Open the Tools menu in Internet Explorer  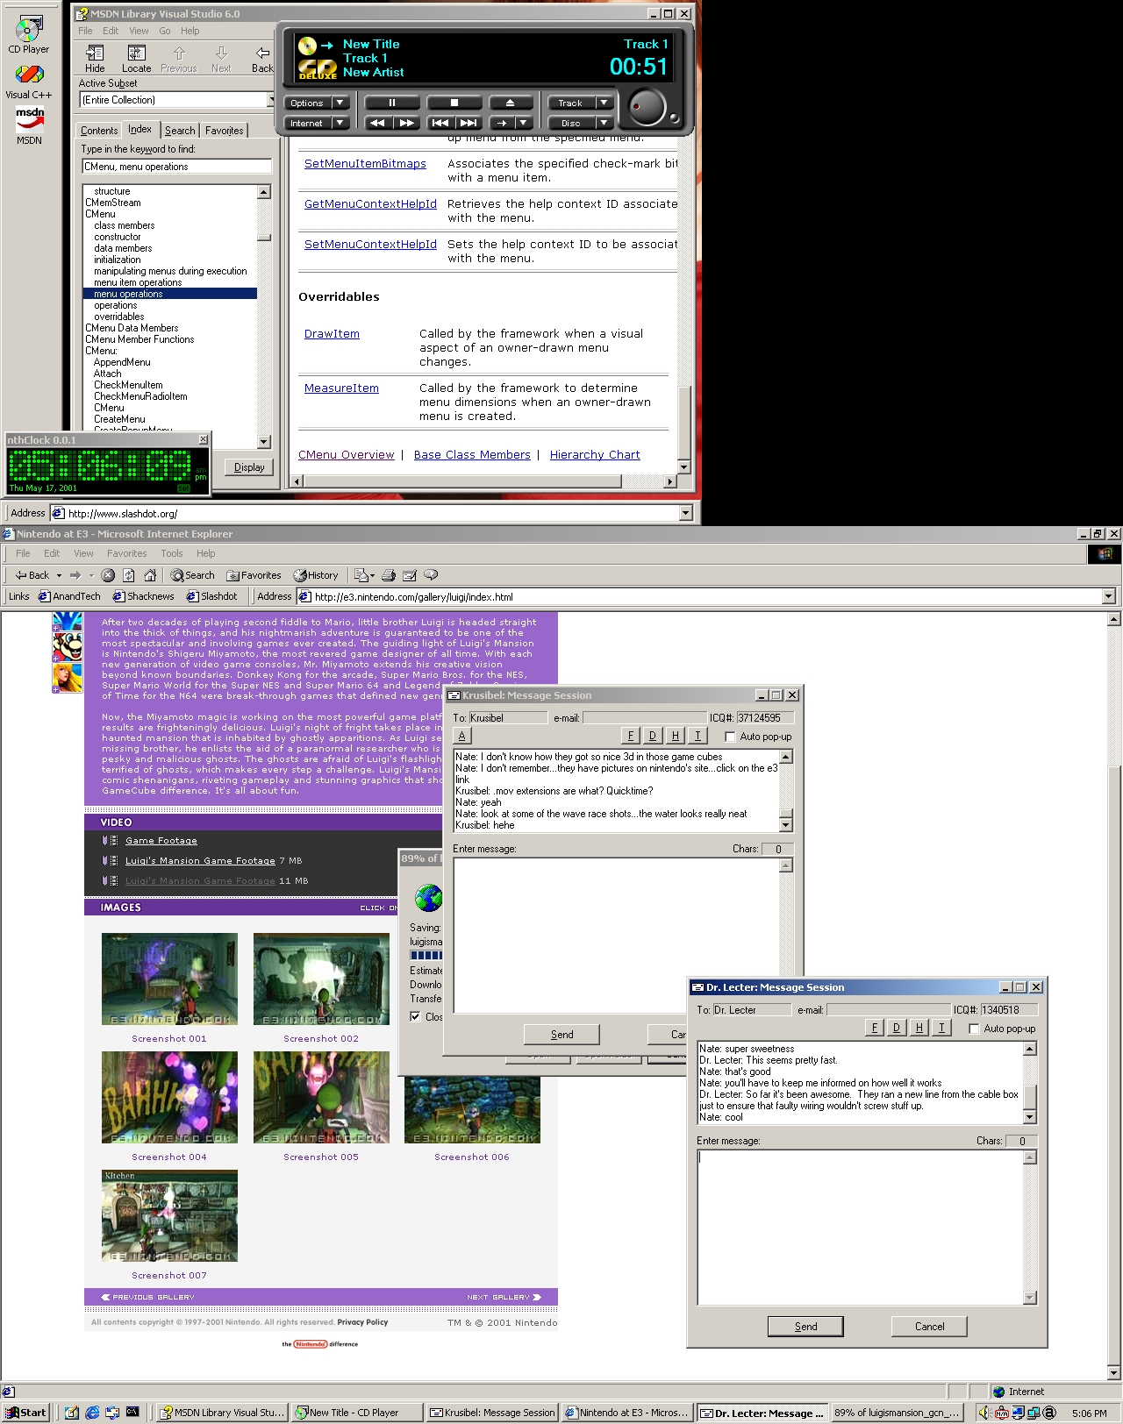[x=172, y=553]
